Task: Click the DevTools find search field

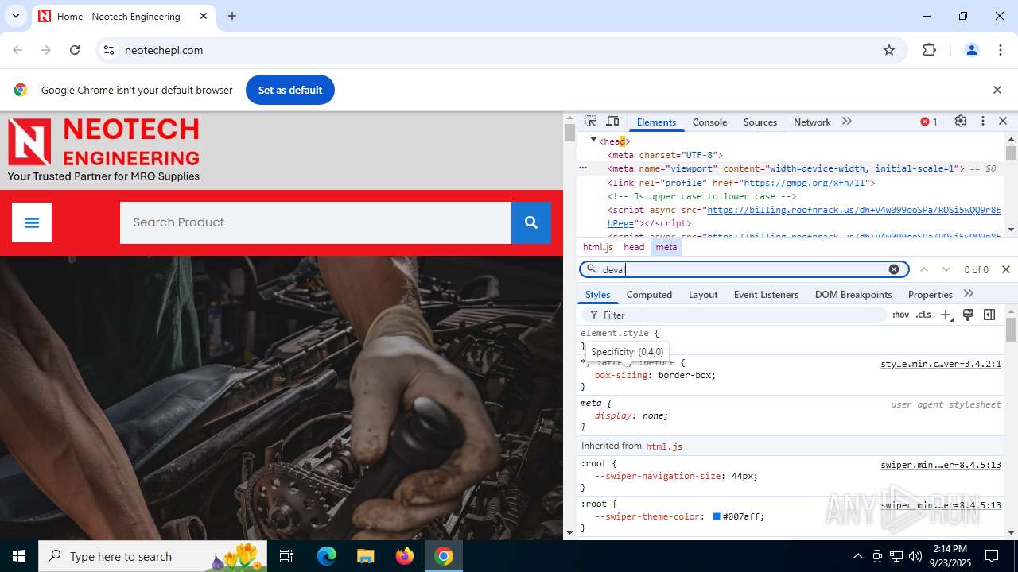Action: tap(743, 269)
